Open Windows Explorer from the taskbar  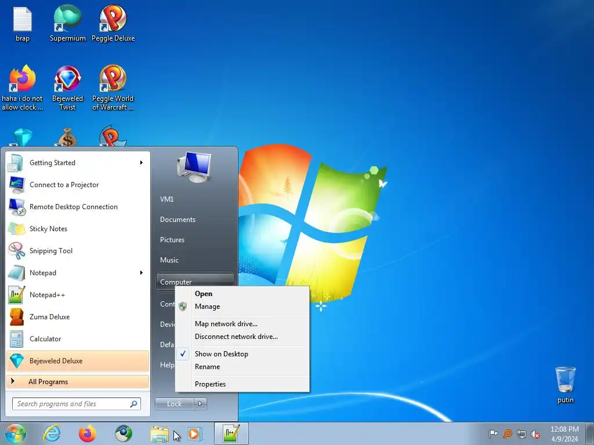tap(160, 434)
